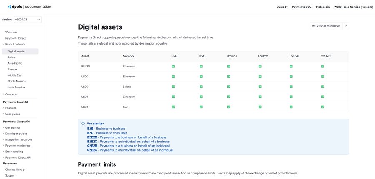The height and width of the screenshot is (179, 375).
Task: Click the C2B2B column header
Action: [295, 56]
